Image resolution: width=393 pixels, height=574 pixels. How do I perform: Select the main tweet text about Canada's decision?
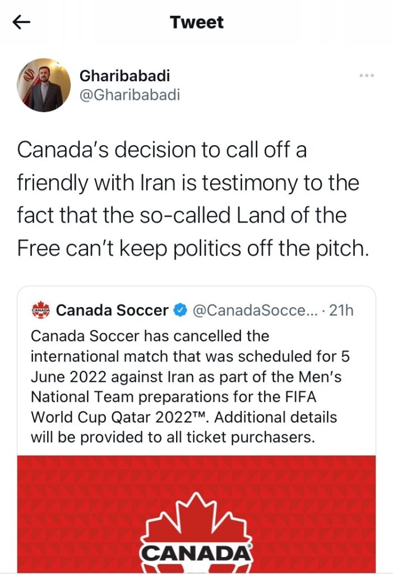click(193, 199)
